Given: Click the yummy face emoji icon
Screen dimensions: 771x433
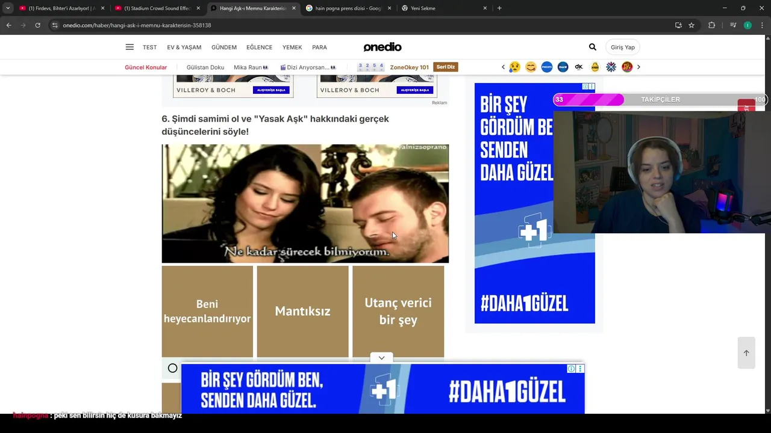Looking at the screenshot, I should (531, 67).
